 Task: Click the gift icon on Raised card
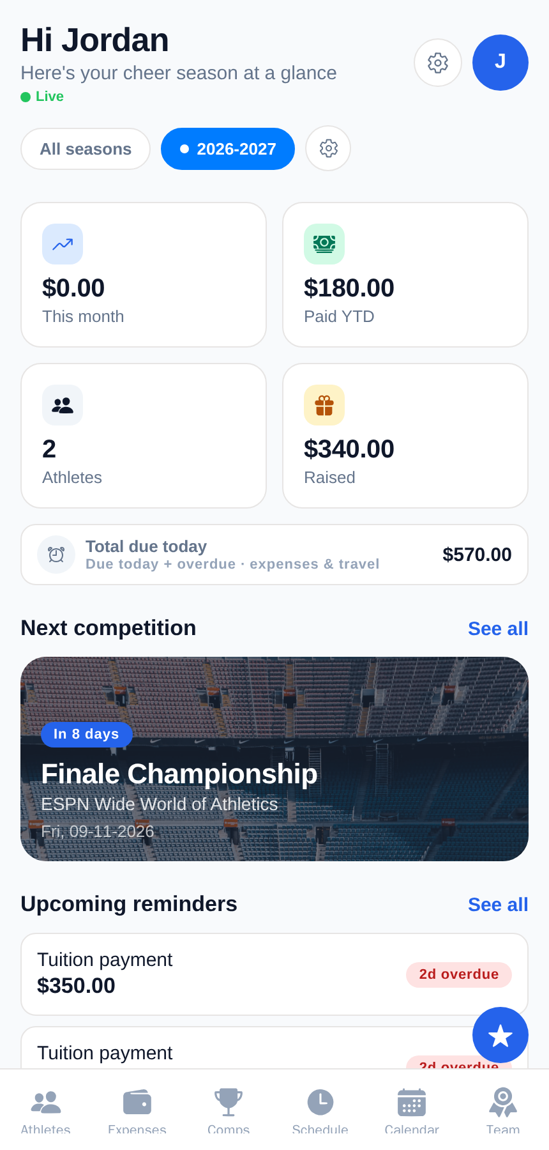324,405
